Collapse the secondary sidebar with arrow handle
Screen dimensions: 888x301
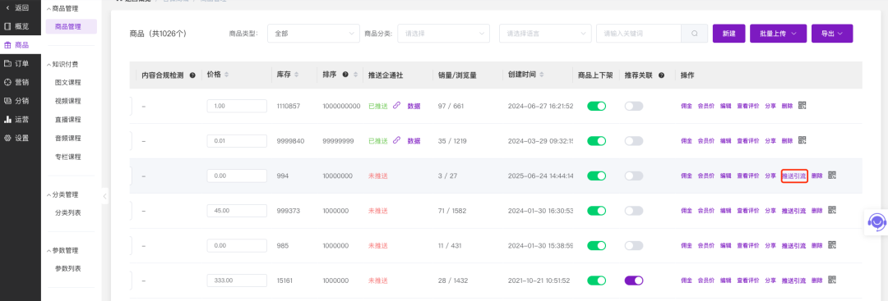105,196
